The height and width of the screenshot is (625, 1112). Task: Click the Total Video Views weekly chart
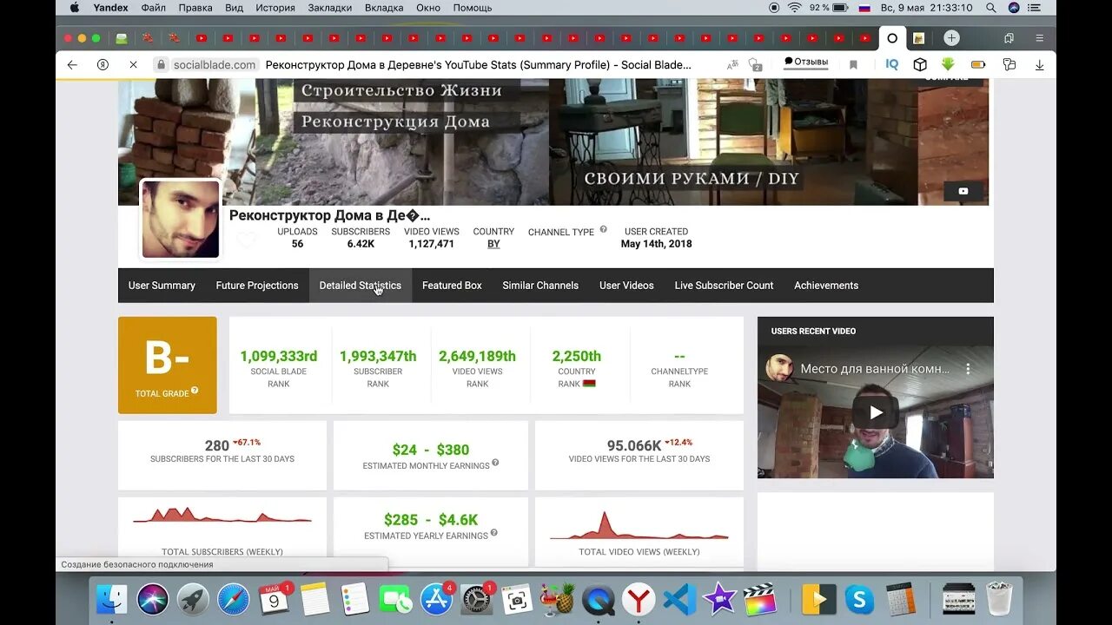639,525
